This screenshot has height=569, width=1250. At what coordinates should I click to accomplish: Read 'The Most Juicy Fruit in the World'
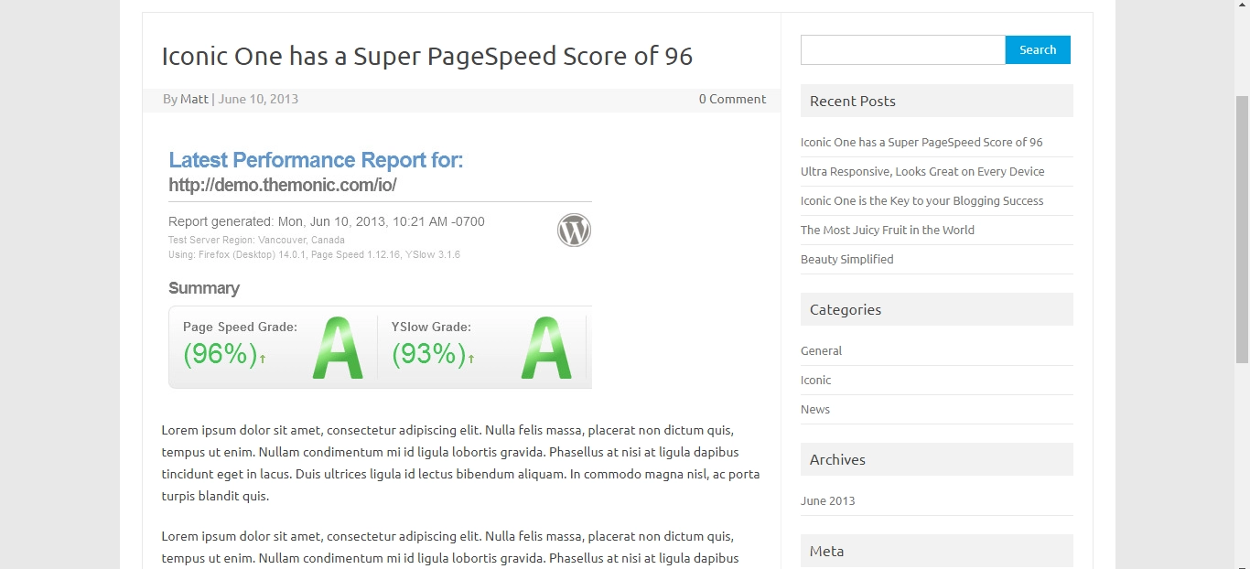[887, 231]
